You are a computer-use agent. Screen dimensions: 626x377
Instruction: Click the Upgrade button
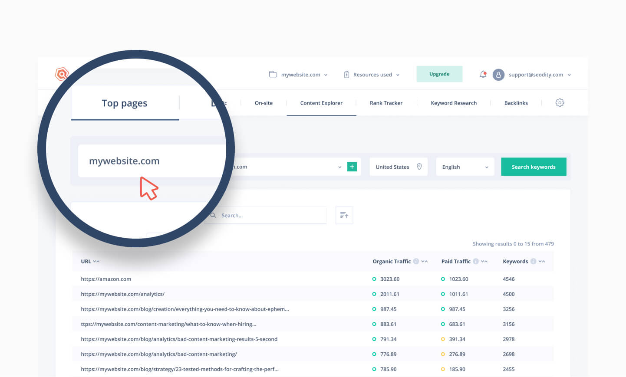click(439, 74)
